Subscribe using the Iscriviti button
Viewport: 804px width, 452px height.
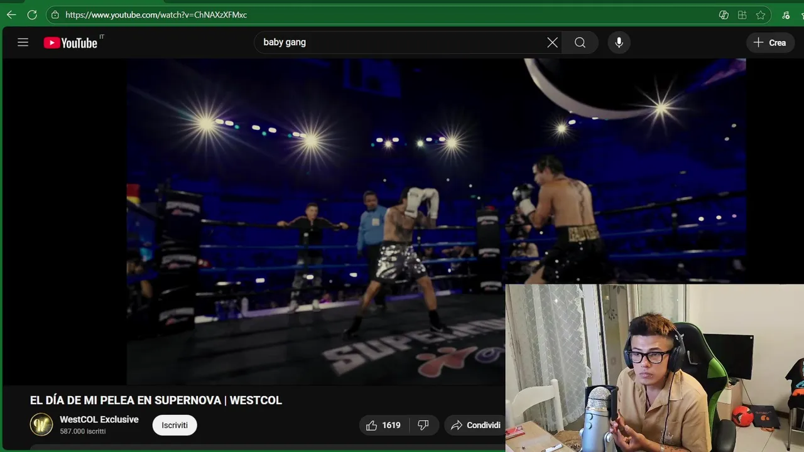pyautogui.click(x=175, y=425)
